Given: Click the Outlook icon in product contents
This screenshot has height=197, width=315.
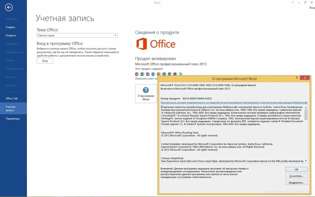Looking at the screenshot, I should pos(153,74).
